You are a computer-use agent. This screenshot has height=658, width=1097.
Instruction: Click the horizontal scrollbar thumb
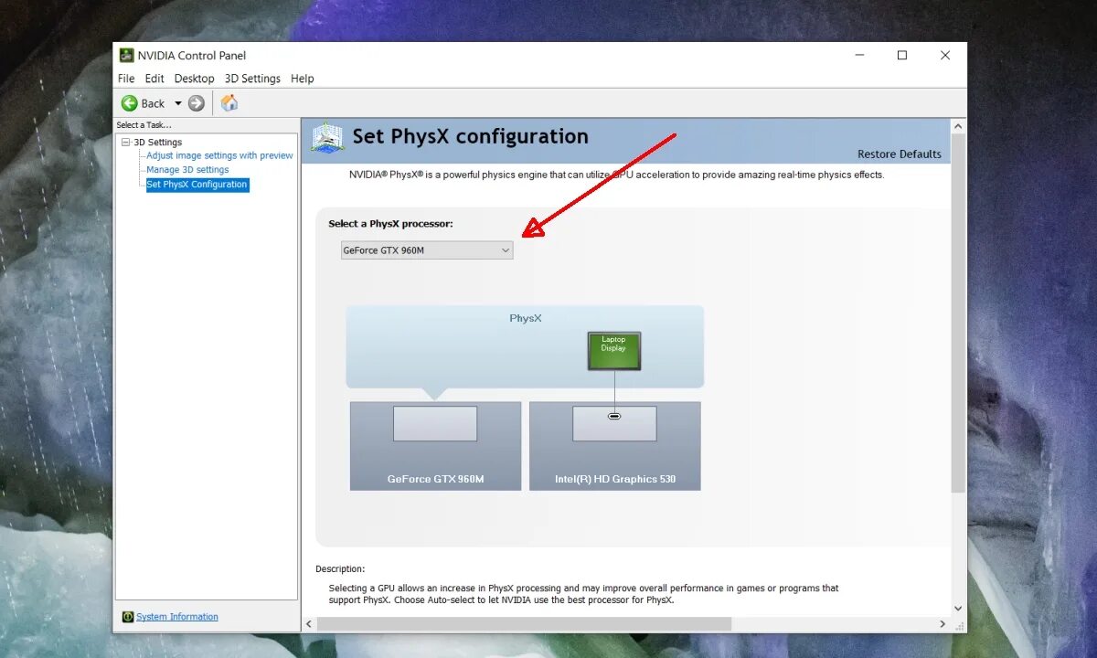click(524, 624)
